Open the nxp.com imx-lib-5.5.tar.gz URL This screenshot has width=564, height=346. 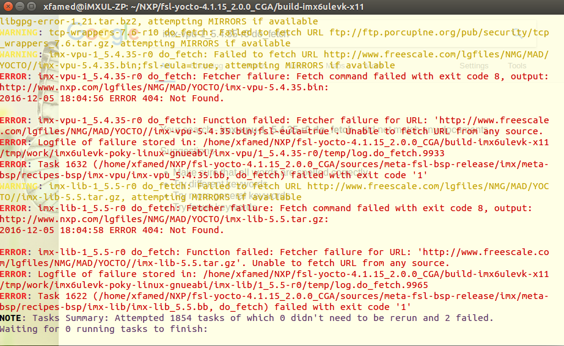point(164,219)
